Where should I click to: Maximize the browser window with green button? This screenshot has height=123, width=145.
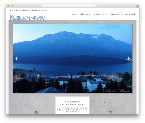(13, 6)
